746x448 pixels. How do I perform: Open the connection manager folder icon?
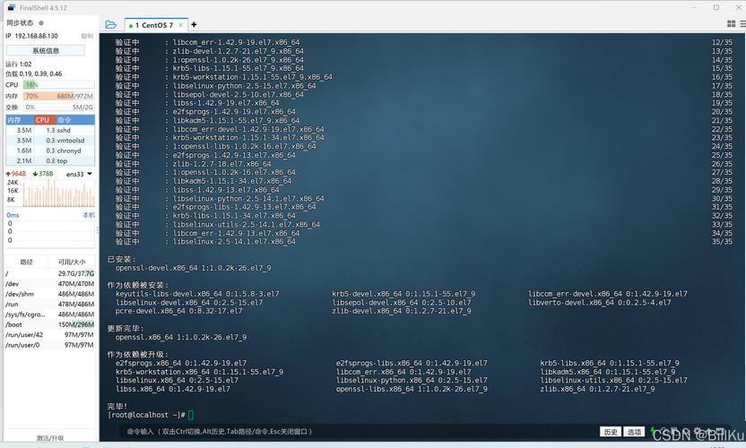coord(110,25)
